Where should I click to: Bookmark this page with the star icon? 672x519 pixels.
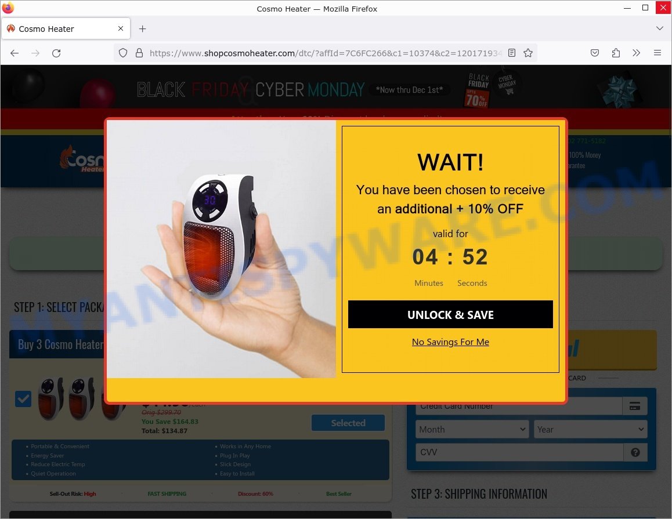[528, 53]
